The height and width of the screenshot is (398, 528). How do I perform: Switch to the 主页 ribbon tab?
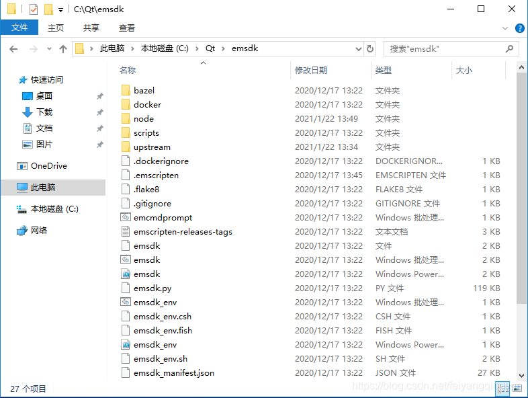[56, 28]
